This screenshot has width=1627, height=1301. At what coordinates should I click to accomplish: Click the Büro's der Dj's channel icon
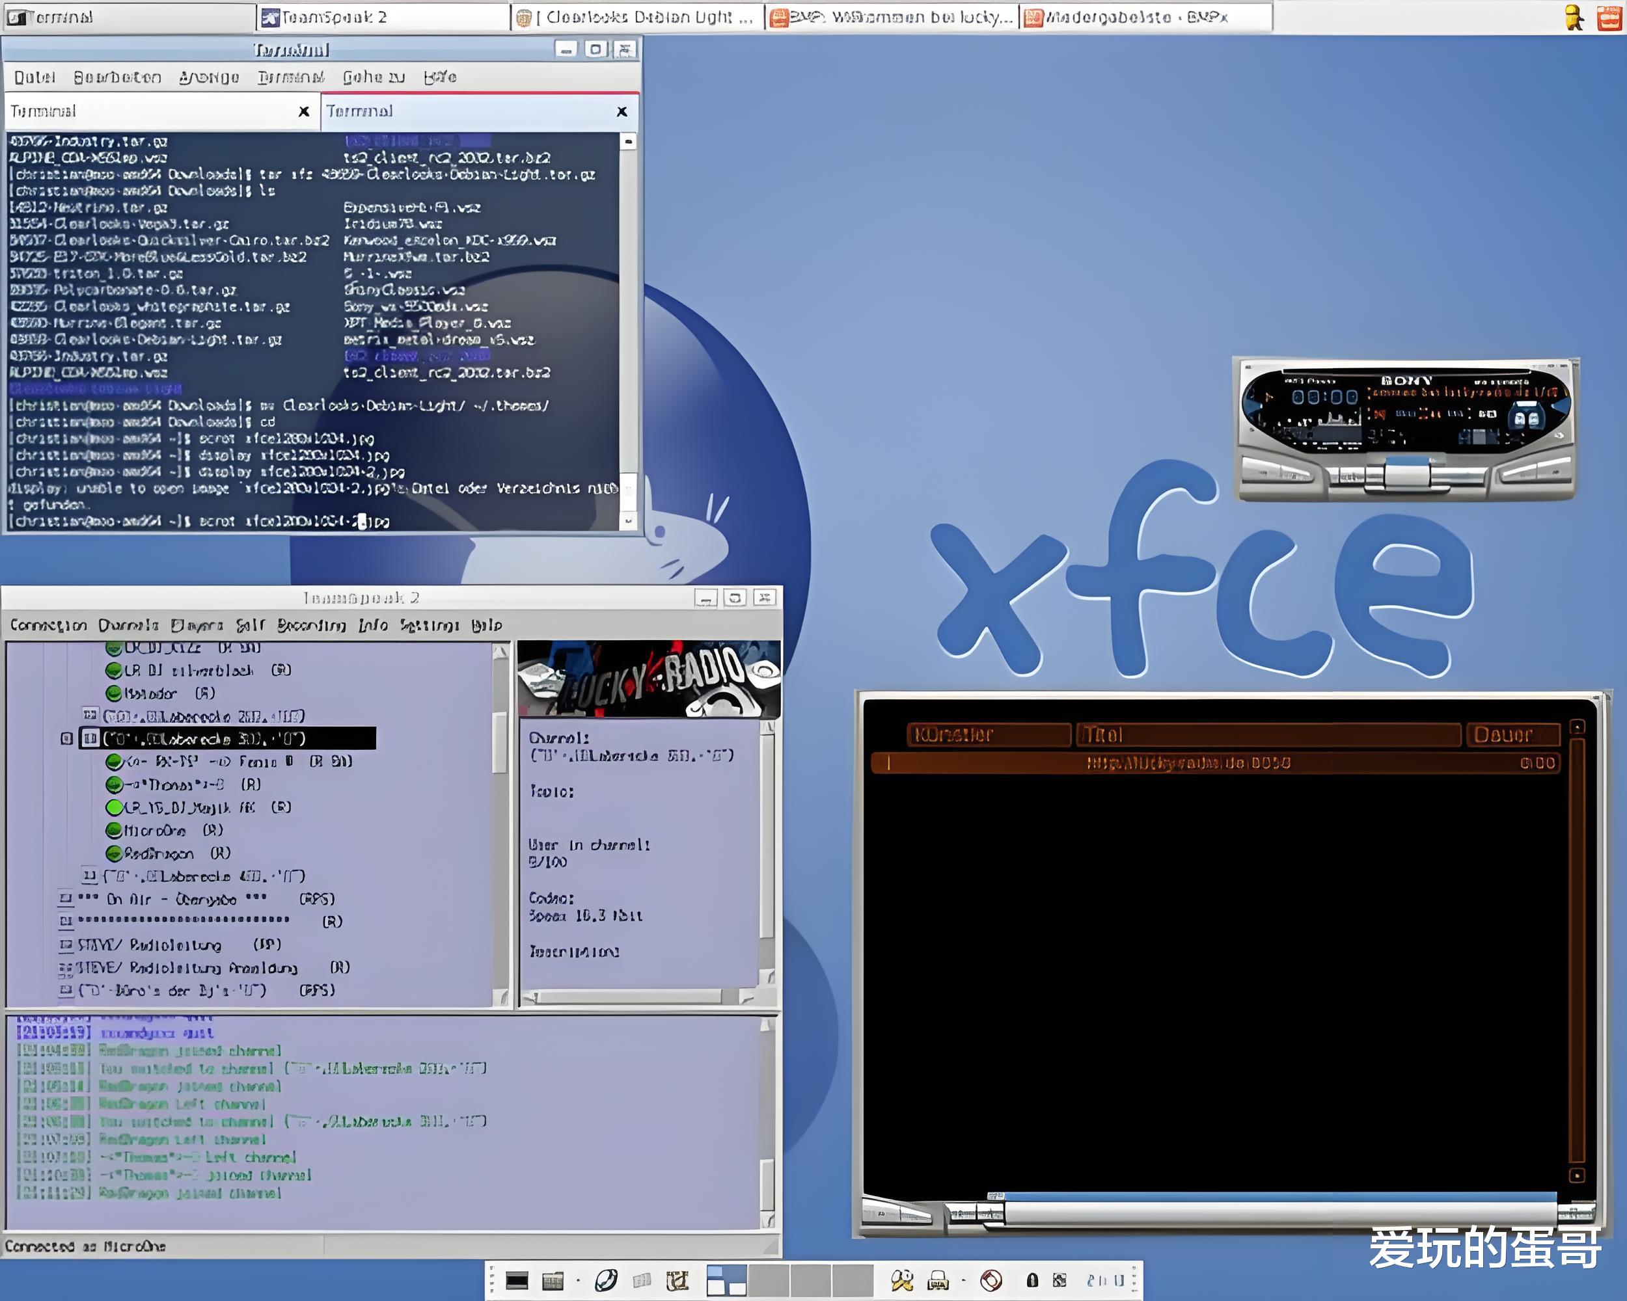click(x=66, y=990)
